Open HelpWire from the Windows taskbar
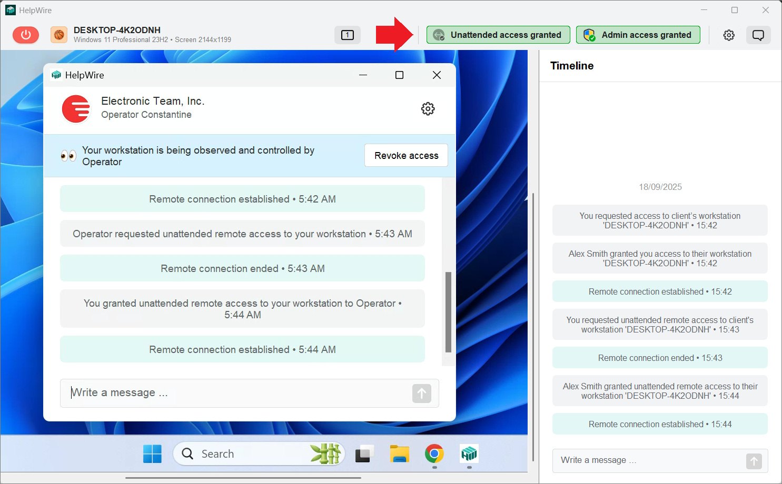This screenshot has height=484, width=782. click(468, 453)
